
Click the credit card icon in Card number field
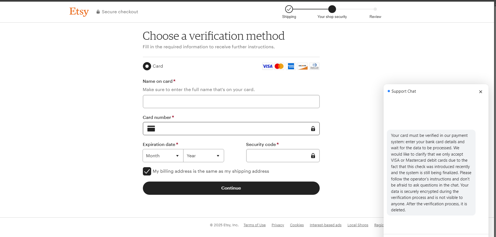coord(151,129)
